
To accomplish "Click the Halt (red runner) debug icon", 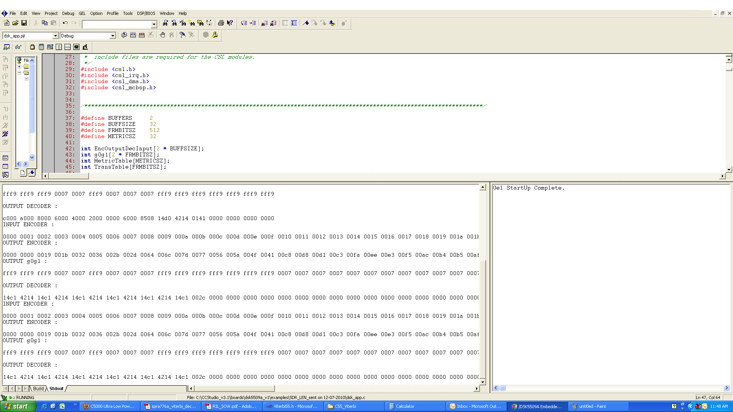I will click(5, 134).
